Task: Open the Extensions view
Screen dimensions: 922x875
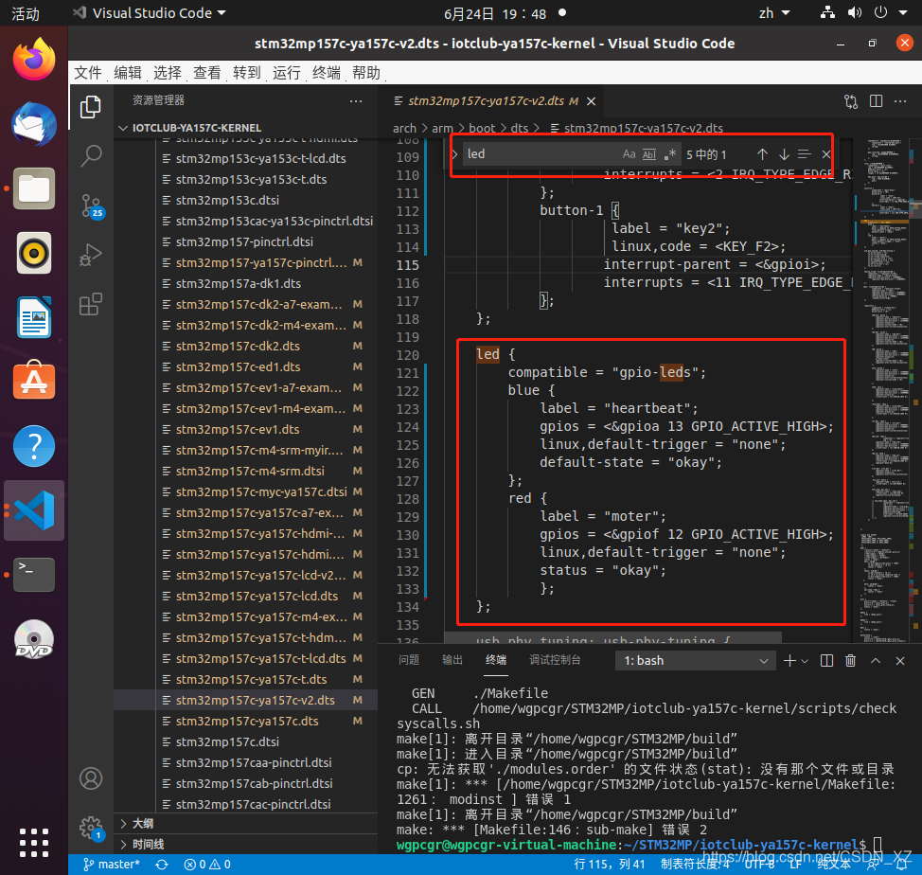Action: 91,304
